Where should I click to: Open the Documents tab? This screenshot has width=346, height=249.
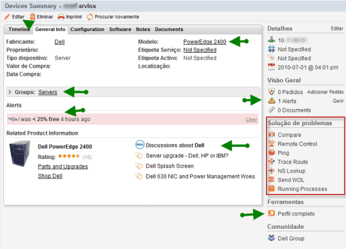(x=169, y=29)
